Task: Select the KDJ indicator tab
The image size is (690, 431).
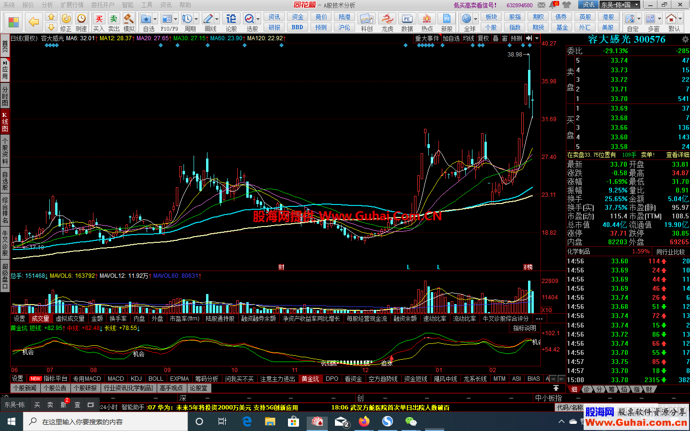Action: pos(137,379)
